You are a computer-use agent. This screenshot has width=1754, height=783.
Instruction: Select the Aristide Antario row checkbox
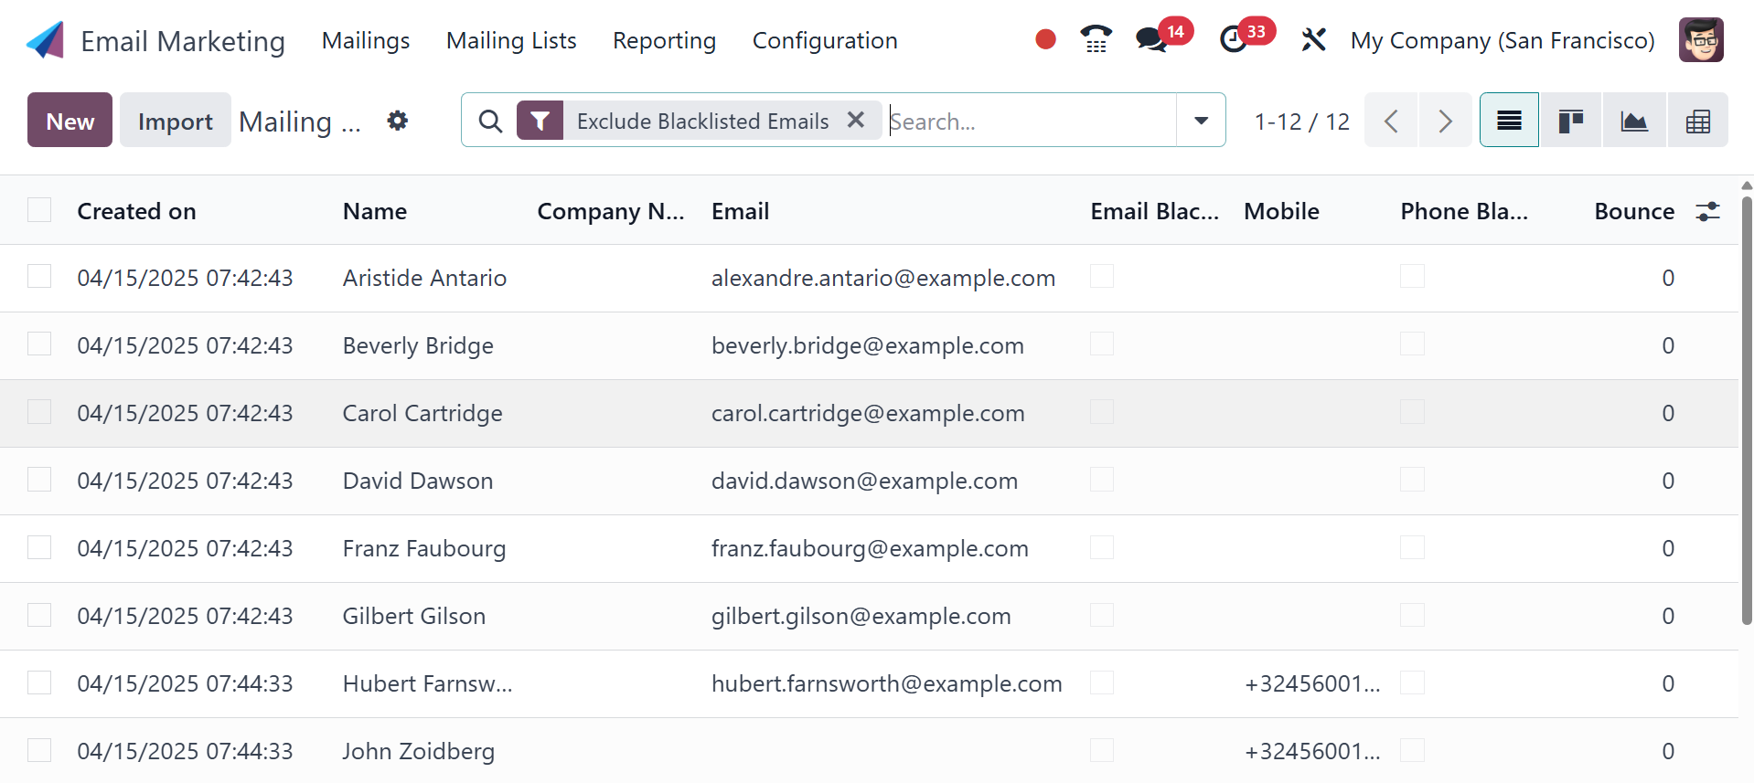coord(39,277)
